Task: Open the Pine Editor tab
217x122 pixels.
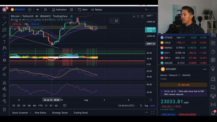Action: pos(40,113)
